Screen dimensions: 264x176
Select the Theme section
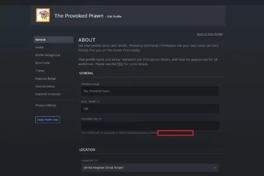tap(40, 70)
